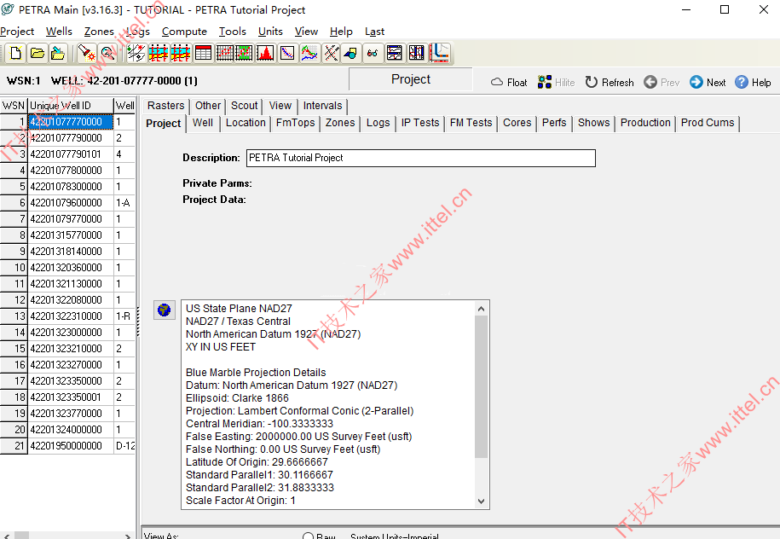Open the Units menu

pos(270,32)
